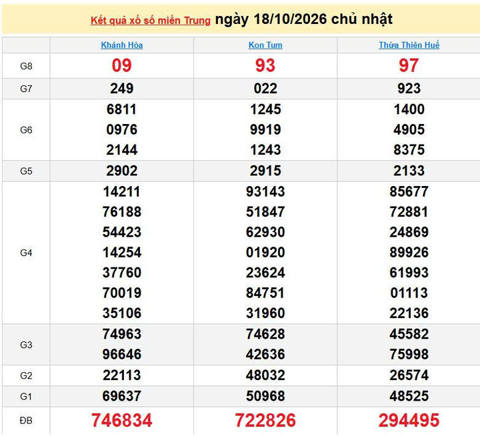
Task: Click the G3 number 42636
Action: pos(265,354)
